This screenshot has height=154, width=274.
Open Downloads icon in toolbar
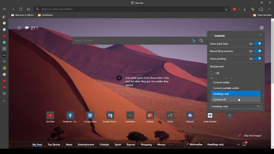coord(244,9)
